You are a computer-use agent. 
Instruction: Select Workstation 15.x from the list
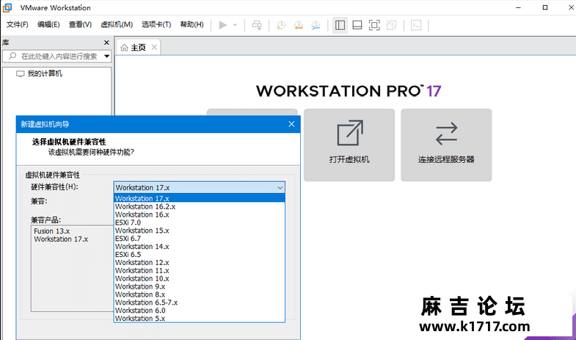coord(200,231)
